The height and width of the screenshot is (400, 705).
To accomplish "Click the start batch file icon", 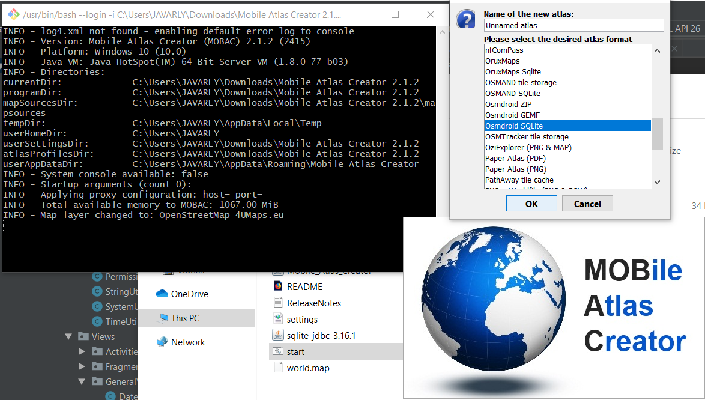I will 278,351.
